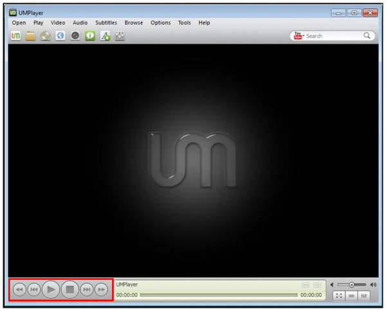This screenshot has width=386, height=311.
Task: Click the rewind button
Action: click(19, 290)
